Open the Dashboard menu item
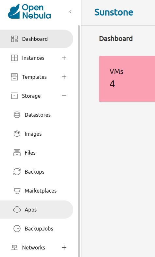155x257 pixels. pyautogui.click(x=36, y=39)
